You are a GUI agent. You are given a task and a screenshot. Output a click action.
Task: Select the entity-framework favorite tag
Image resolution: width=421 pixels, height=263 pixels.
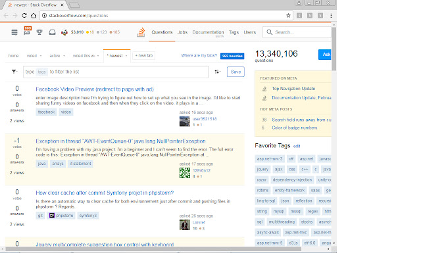289,190
